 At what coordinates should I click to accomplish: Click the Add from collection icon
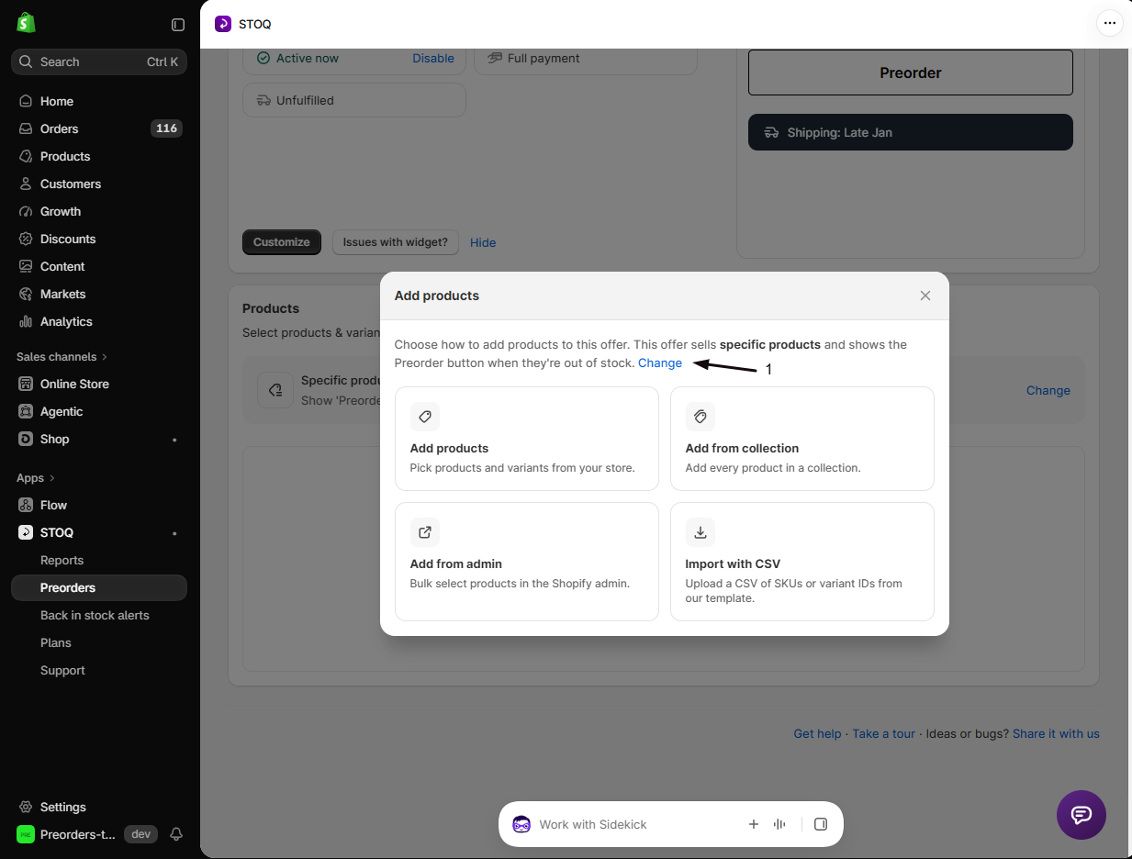700,417
